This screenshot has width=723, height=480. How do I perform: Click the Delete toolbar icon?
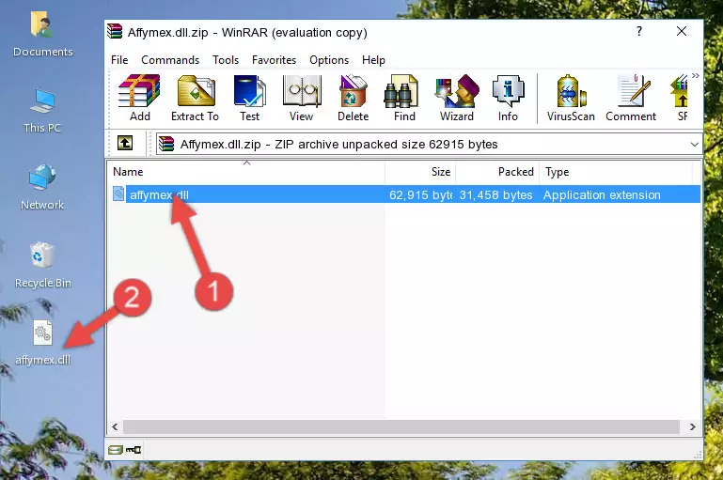[x=353, y=98]
